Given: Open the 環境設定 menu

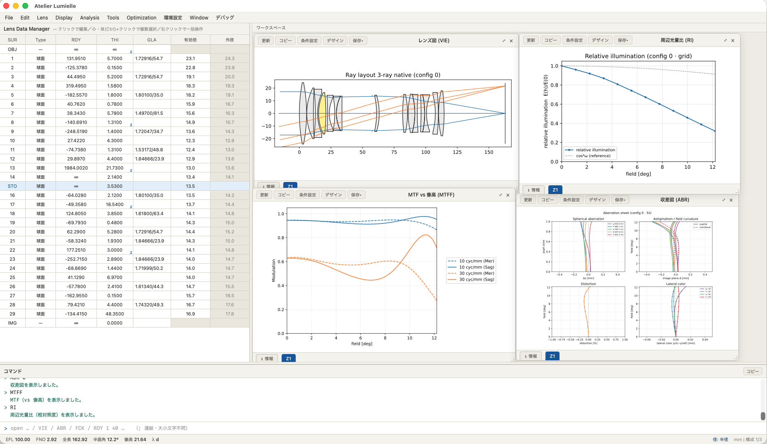Looking at the screenshot, I should click(x=173, y=18).
